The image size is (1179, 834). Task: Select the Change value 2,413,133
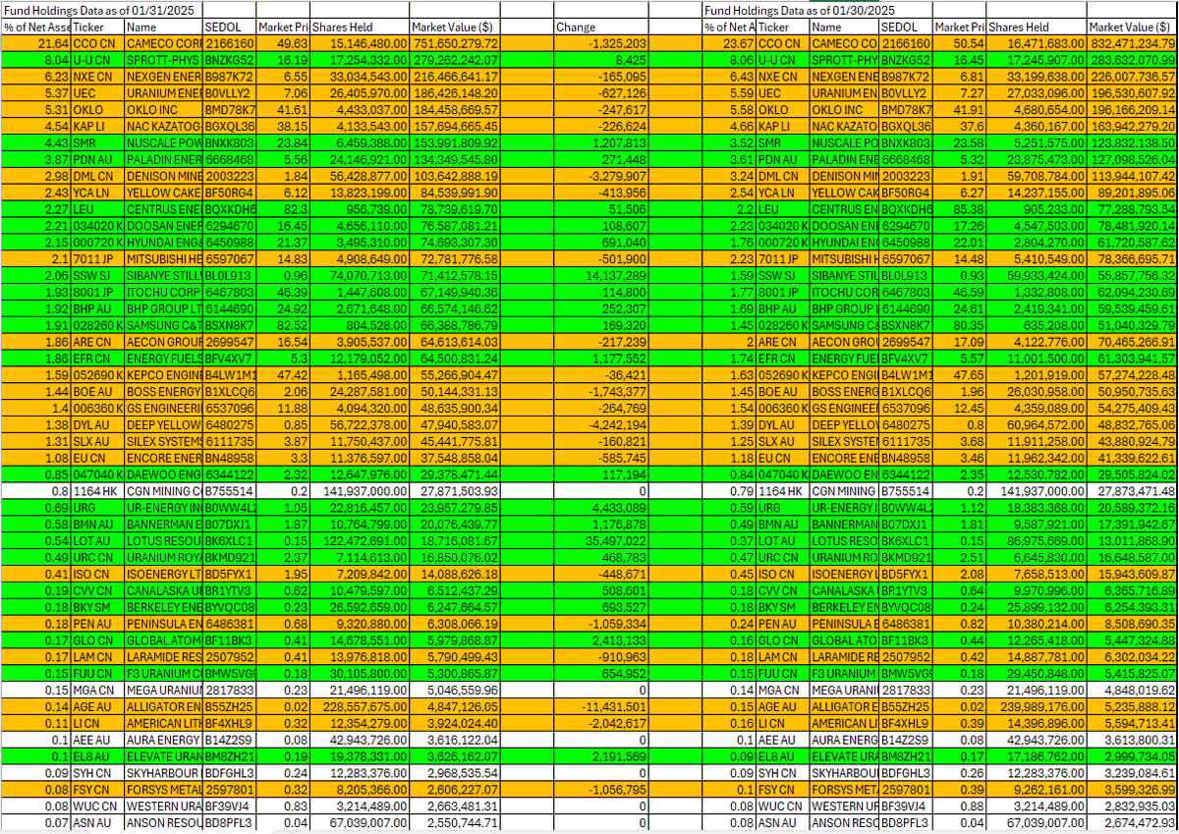tap(601, 639)
